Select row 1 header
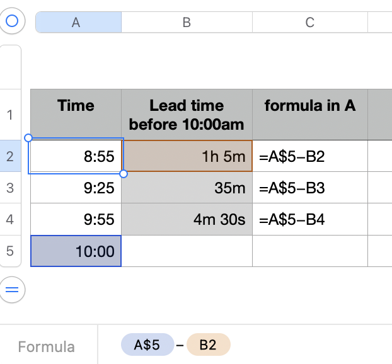392x364 pixels. [x=10, y=115]
